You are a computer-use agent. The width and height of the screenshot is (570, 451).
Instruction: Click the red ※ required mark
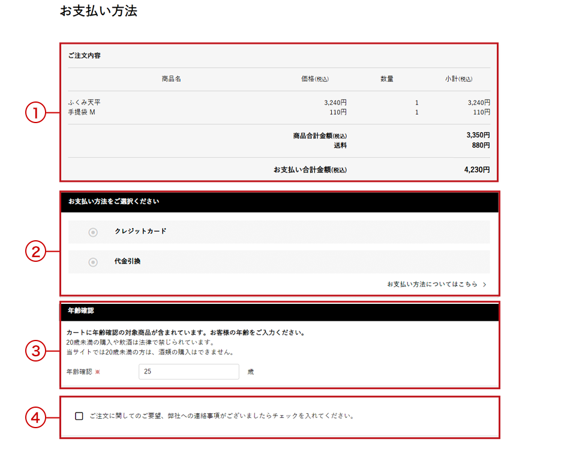[x=98, y=372]
